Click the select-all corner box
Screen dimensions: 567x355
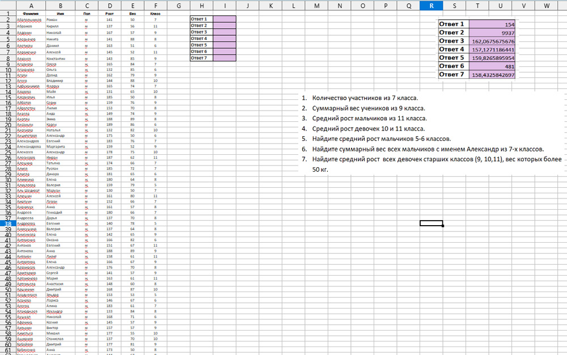[x=4, y=5]
